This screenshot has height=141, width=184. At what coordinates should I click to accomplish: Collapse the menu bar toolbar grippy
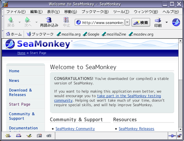(3, 12)
